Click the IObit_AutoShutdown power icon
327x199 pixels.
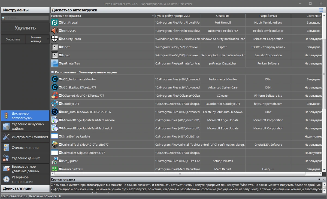click(55, 112)
